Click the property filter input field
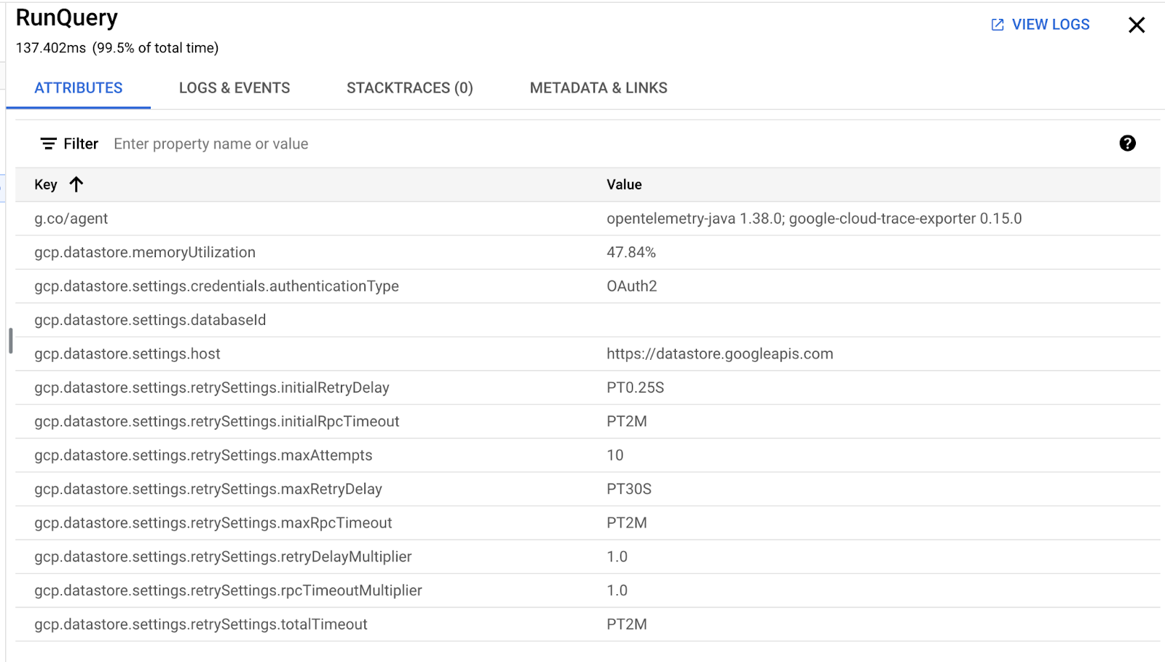Viewport: 1165px width, 662px height. [x=211, y=143]
